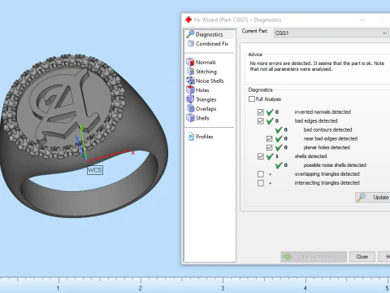Click the red X axis handle
Image resolution: width=390 pixels, height=293 pixels.
point(132,153)
